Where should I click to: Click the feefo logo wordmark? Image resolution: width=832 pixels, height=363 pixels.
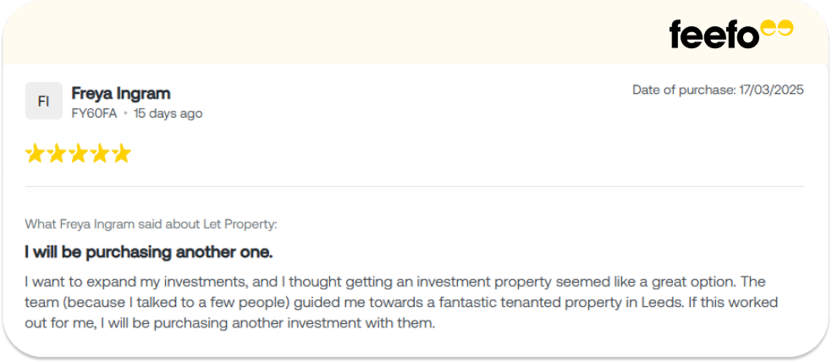[x=714, y=35]
